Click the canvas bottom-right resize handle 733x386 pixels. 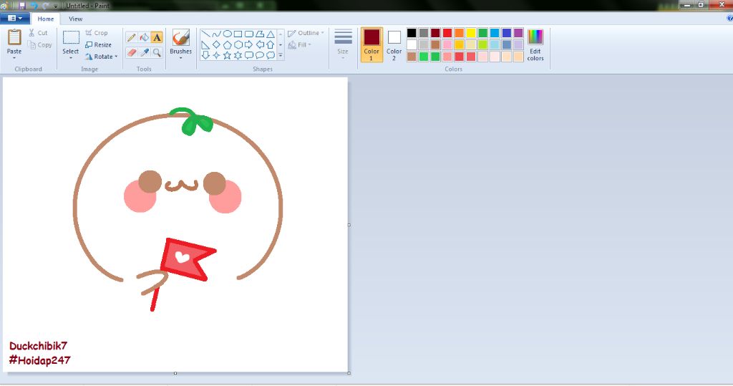coord(349,373)
